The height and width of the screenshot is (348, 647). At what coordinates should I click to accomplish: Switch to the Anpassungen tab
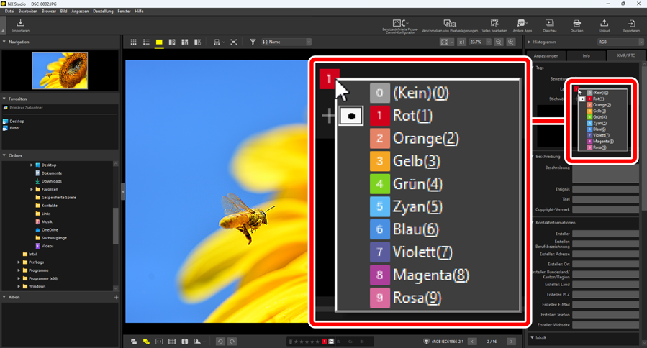point(546,55)
